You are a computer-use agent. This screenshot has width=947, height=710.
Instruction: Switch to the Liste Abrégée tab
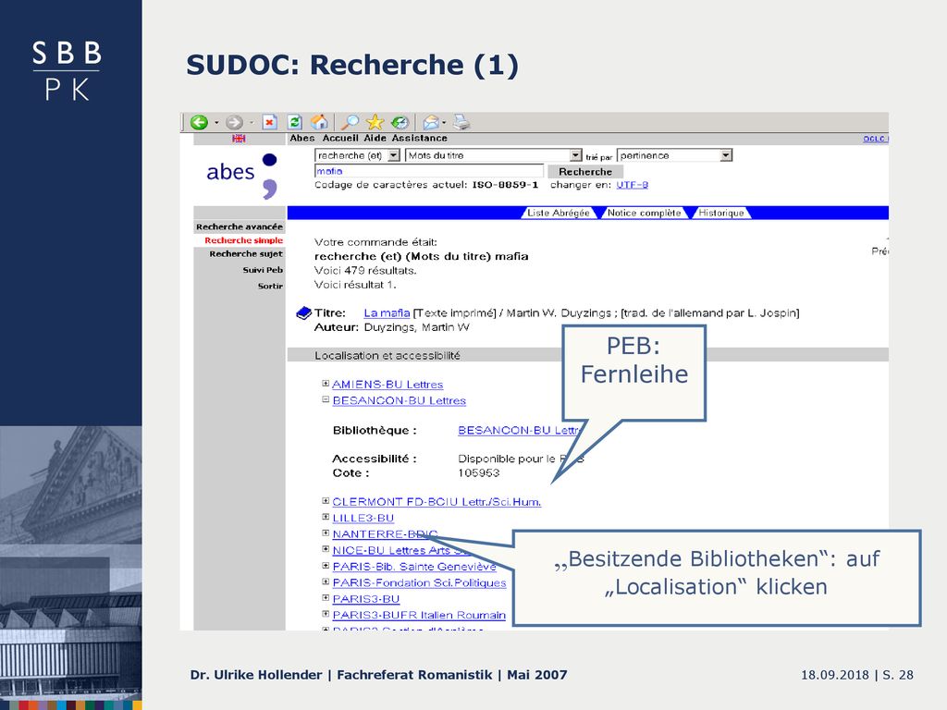click(558, 213)
